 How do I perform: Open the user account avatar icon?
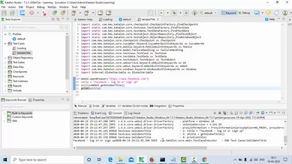click(285, 13)
